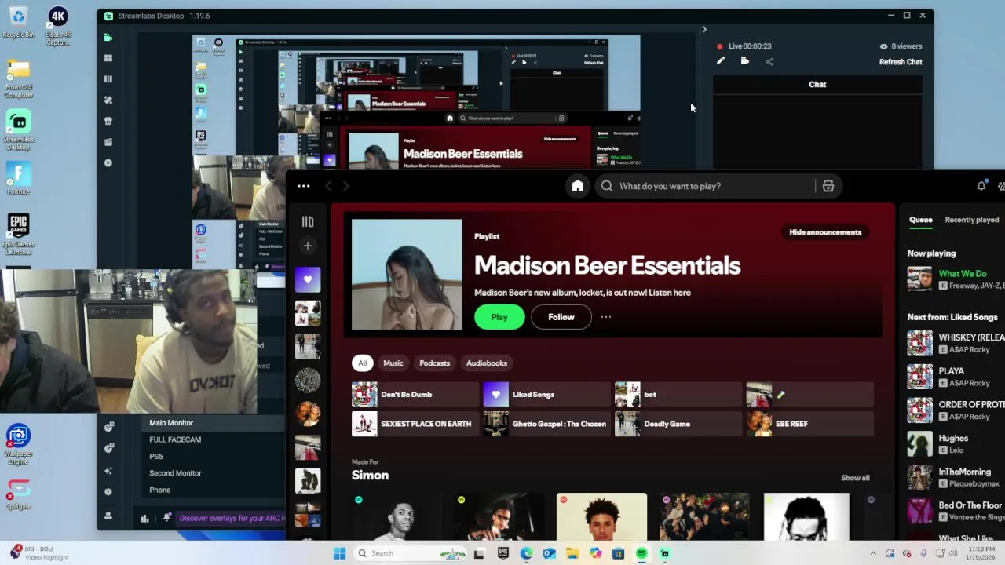Open Liked Songs shortcut tile
Screen dimensions: 1005x565
click(x=546, y=395)
